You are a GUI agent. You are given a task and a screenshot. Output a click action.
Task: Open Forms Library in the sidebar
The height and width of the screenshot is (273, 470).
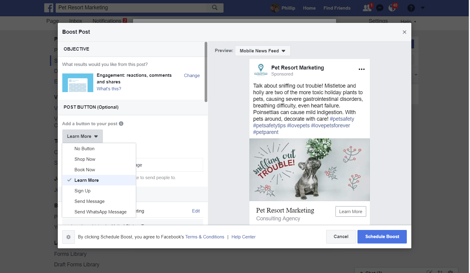(70, 254)
